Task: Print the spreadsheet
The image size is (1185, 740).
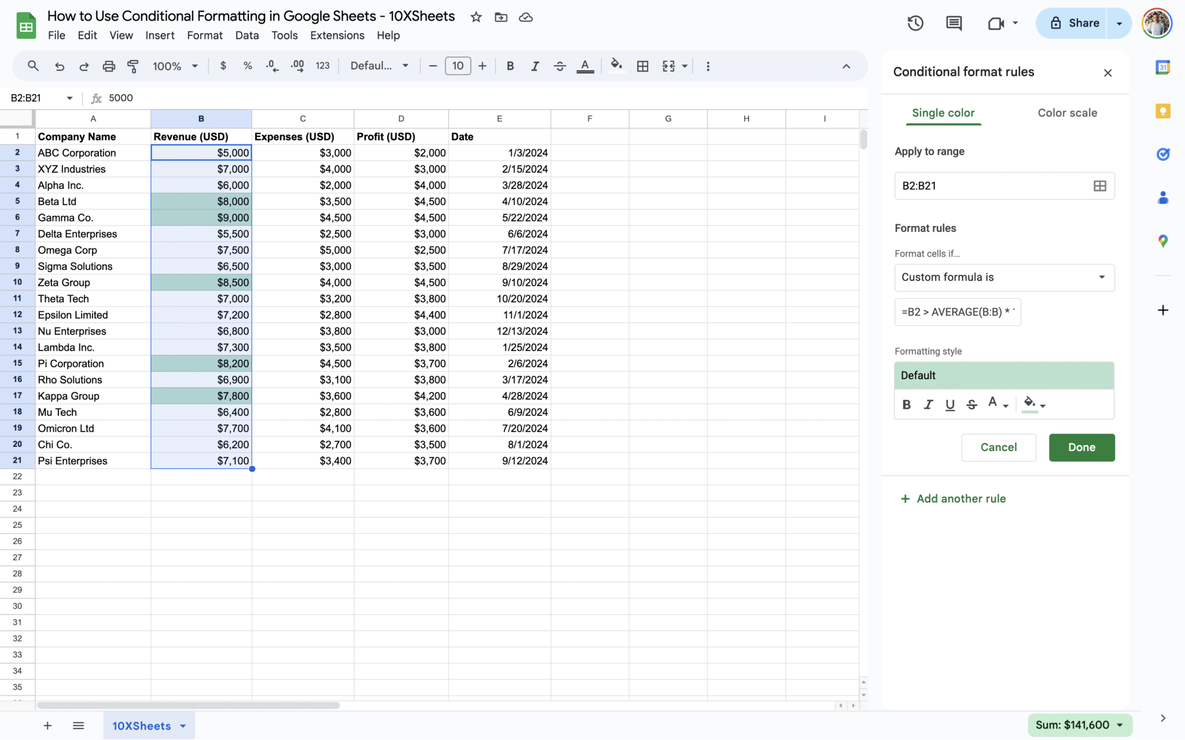Action: (109, 66)
